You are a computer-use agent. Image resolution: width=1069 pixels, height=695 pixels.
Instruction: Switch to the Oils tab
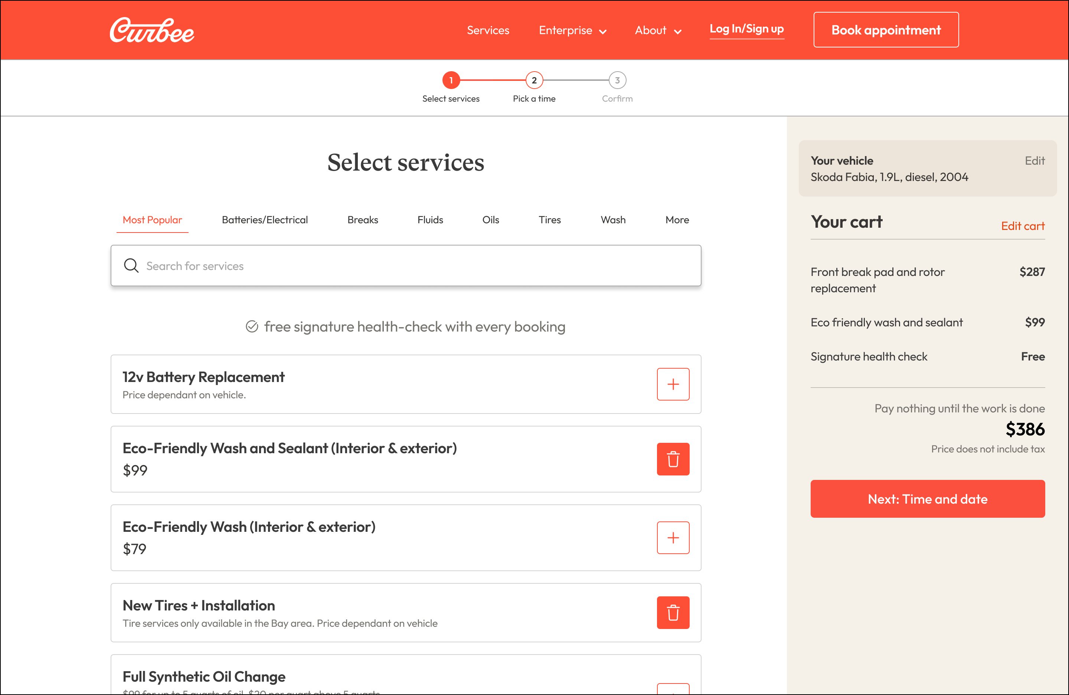pos(490,220)
